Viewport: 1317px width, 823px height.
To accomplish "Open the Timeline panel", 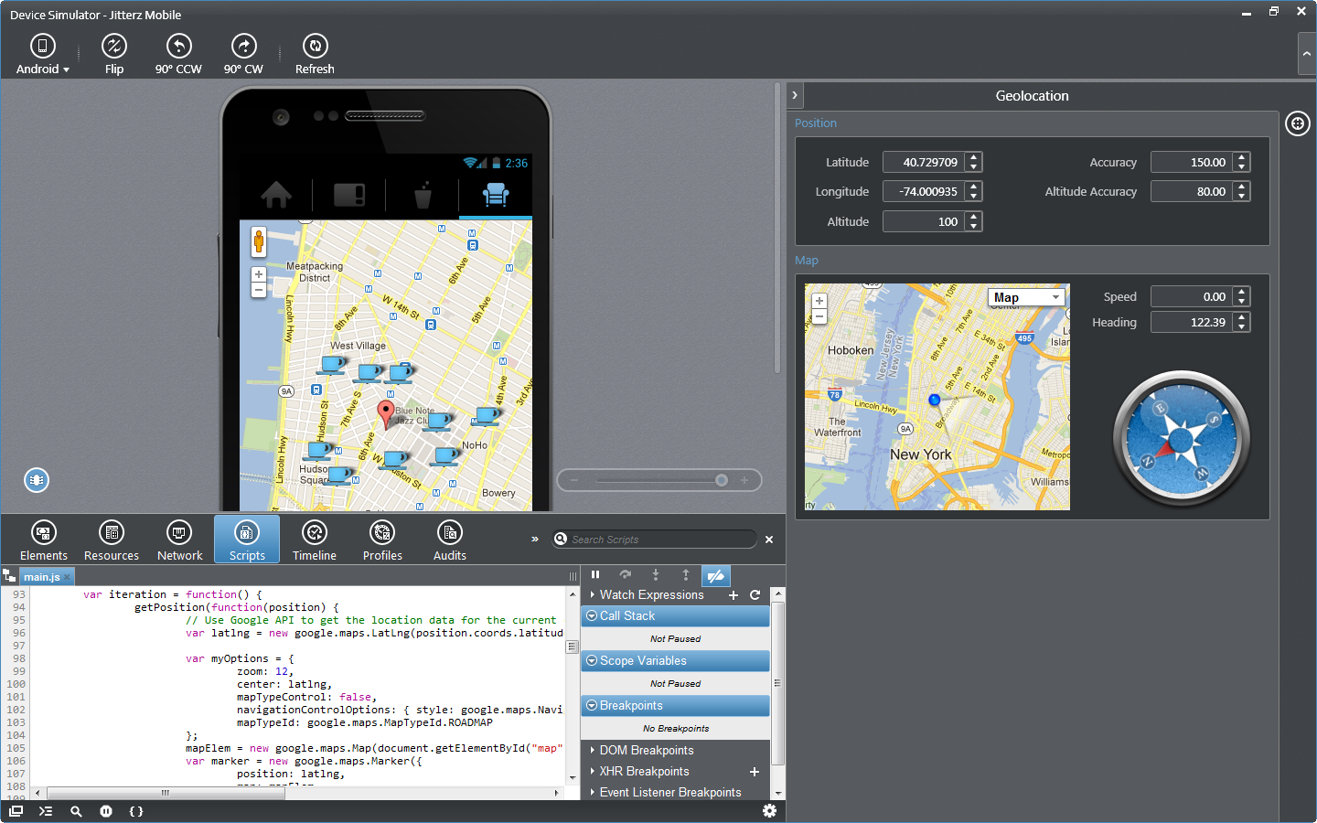I will click(x=315, y=540).
